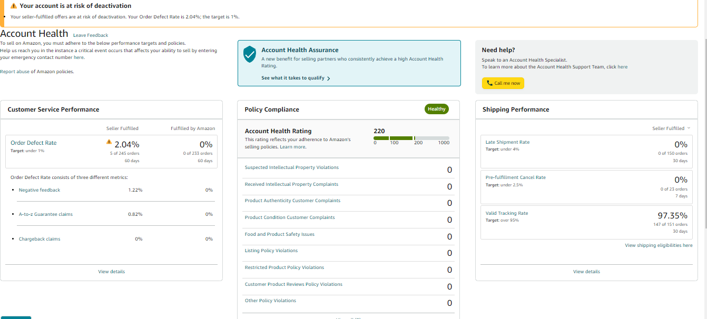Click the Order Defect Rate warning icon

pos(109,142)
